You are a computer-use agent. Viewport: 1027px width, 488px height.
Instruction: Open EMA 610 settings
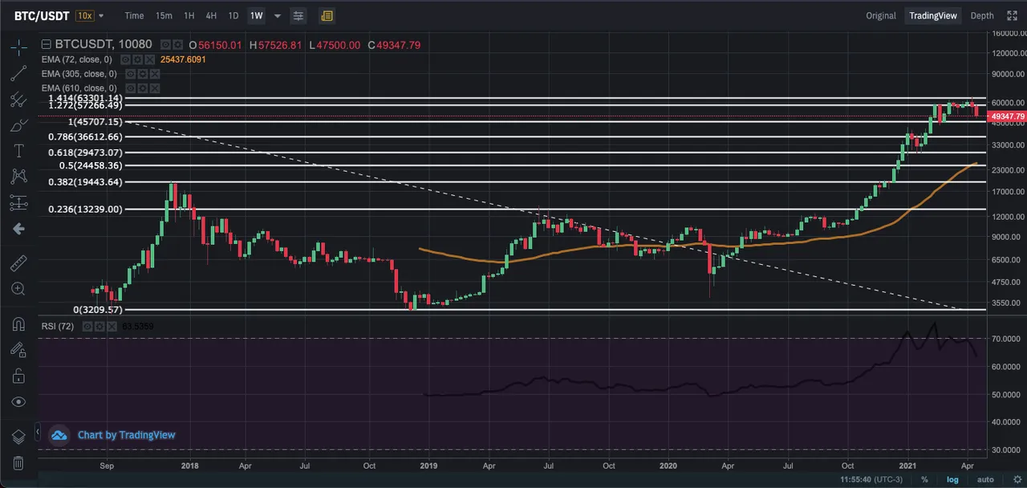click(142, 88)
